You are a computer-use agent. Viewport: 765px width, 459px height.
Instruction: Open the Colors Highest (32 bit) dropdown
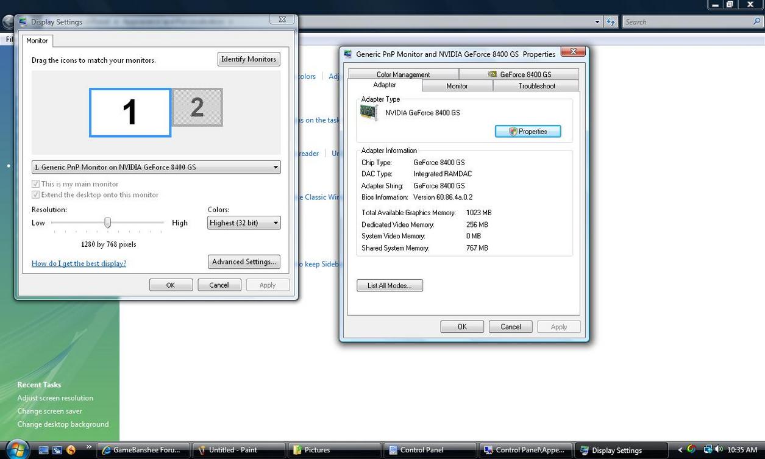click(244, 223)
